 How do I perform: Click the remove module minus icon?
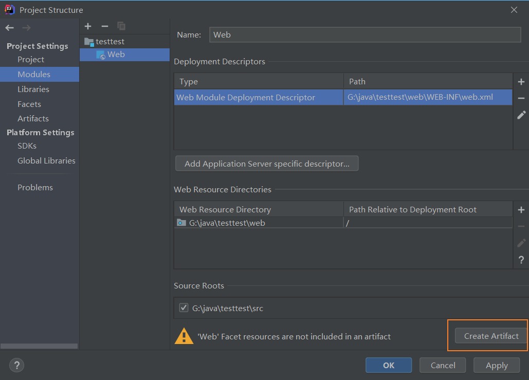click(x=105, y=26)
